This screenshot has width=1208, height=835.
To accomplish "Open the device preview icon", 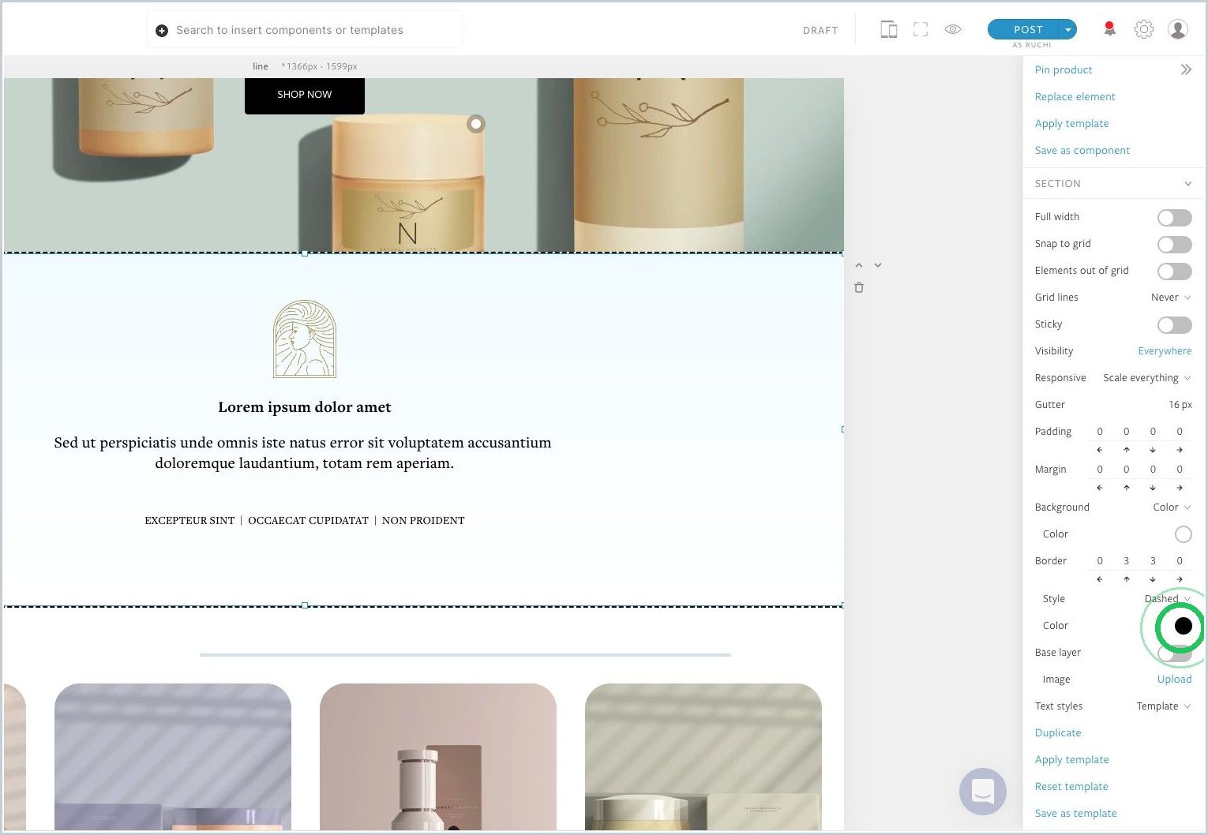I will click(888, 30).
